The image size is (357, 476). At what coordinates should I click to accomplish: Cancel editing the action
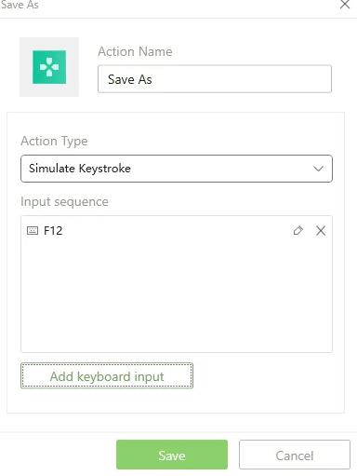pyautogui.click(x=295, y=455)
